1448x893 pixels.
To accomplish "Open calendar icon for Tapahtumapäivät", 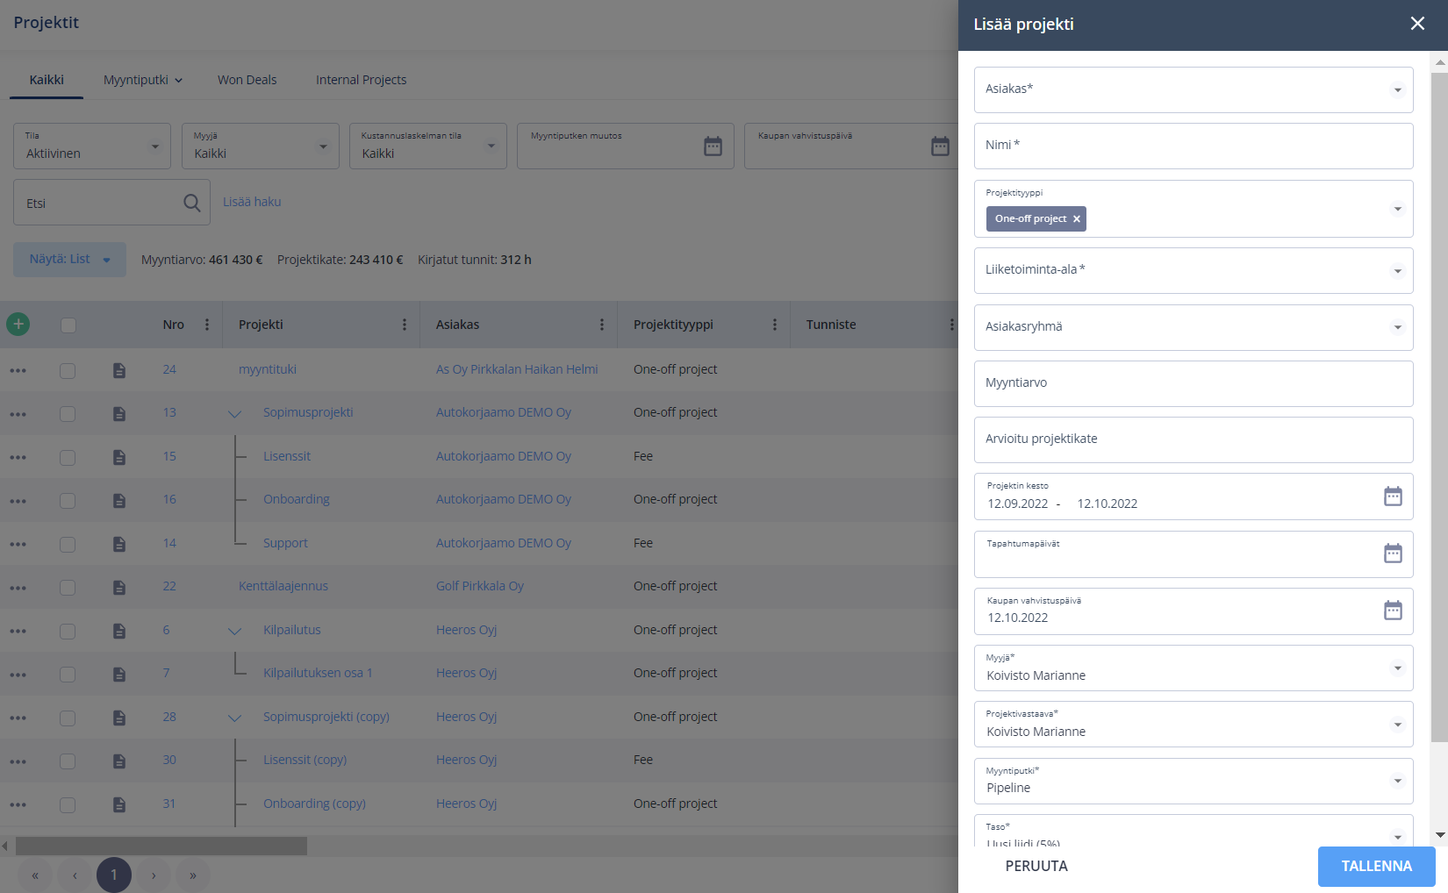I will [x=1393, y=554].
